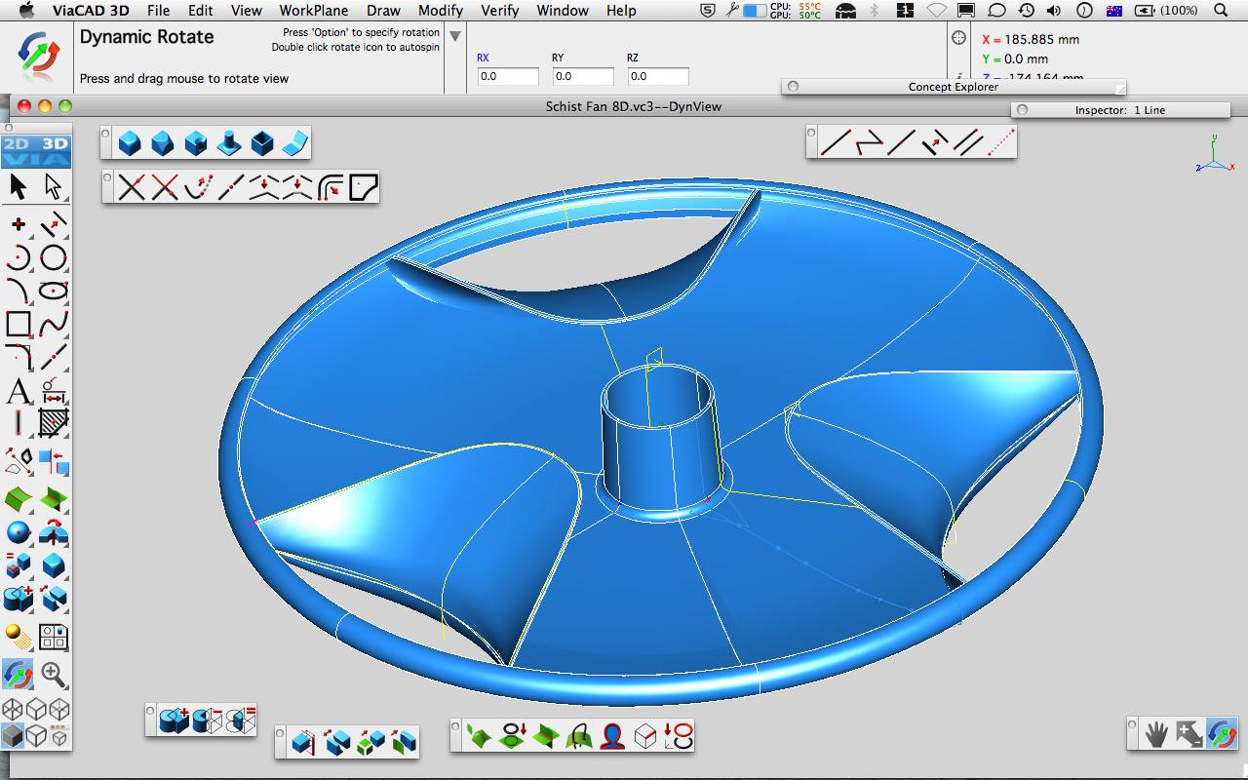
Task: Select the text tool
Action: (x=18, y=392)
